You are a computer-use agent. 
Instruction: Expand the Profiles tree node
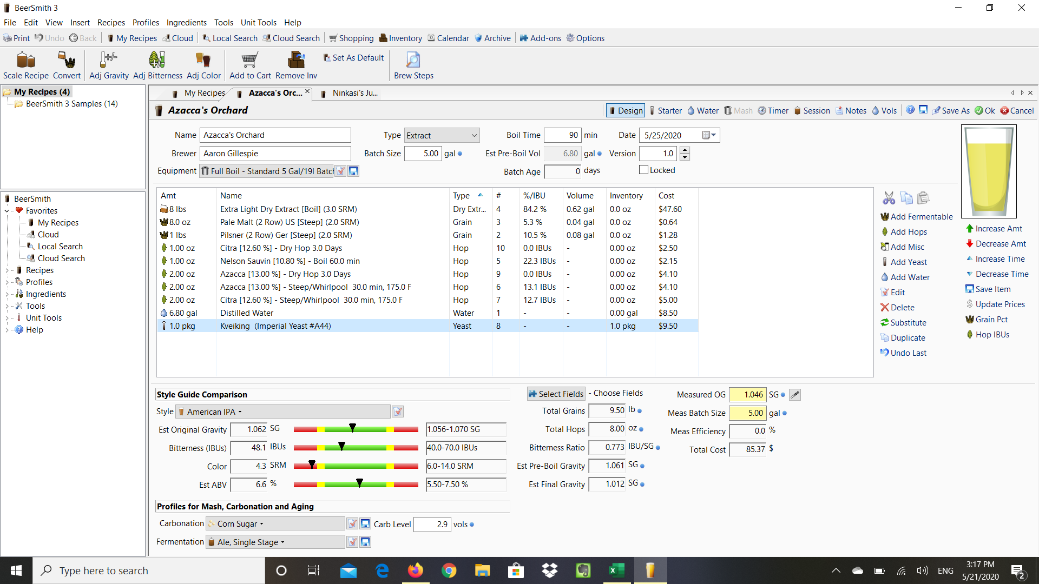[x=7, y=282]
